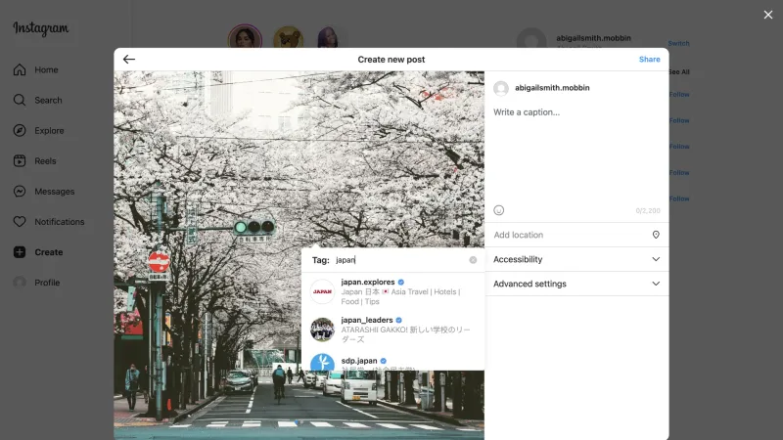The width and height of the screenshot is (783, 440).
Task: Click the Write a caption field
Action: (x=576, y=153)
